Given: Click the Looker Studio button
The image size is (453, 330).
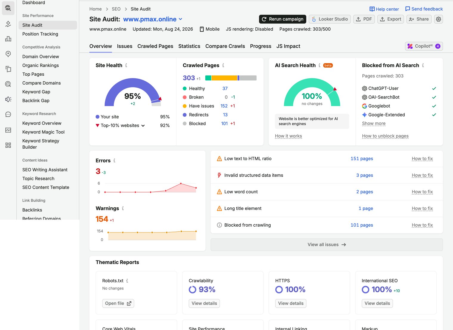Looking at the screenshot, I should (x=330, y=19).
